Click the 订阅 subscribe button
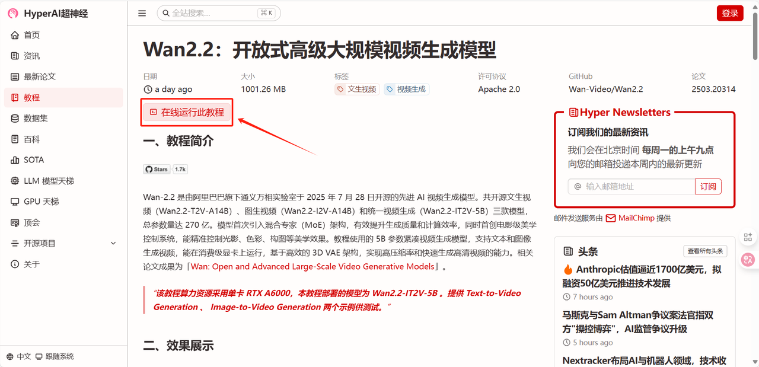This screenshot has height=367, width=759. pyautogui.click(x=708, y=187)
